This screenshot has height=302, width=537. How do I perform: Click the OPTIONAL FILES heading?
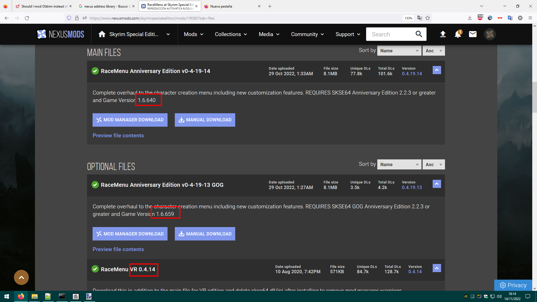click(111, 167)
